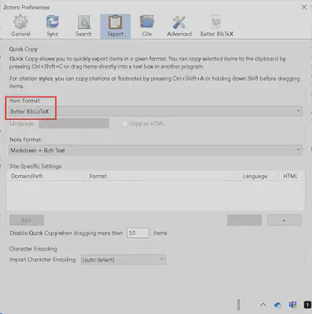This screenshot has height=314, width=312.
Task: Click the Domain/Path column header
Action: point(46,176)
